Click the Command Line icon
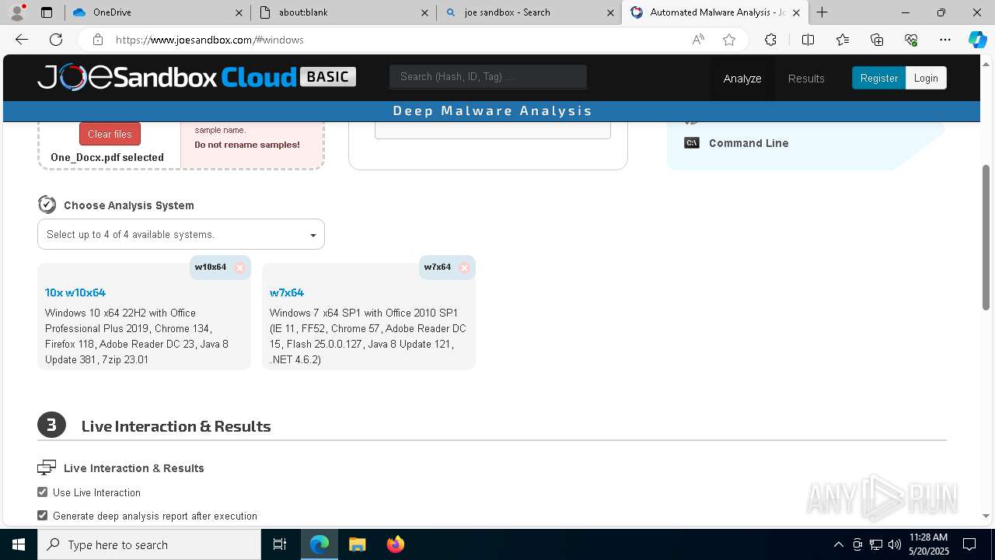 tap(692, 143)
